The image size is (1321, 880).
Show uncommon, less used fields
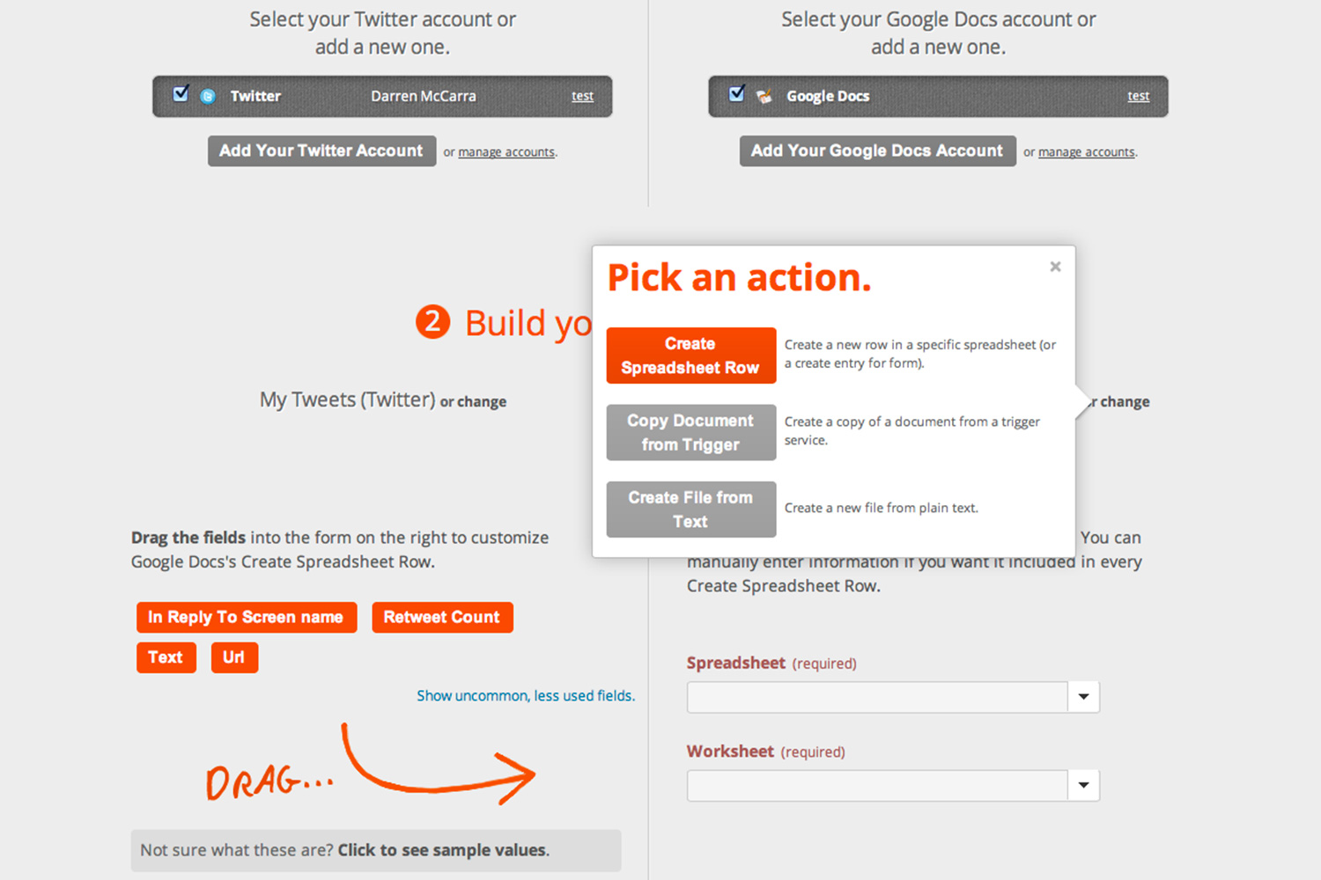tap(526, 695)
